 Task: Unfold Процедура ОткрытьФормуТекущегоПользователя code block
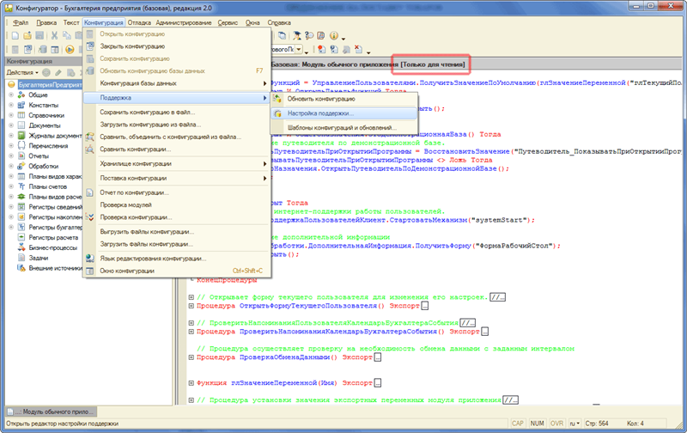(192, 306)
